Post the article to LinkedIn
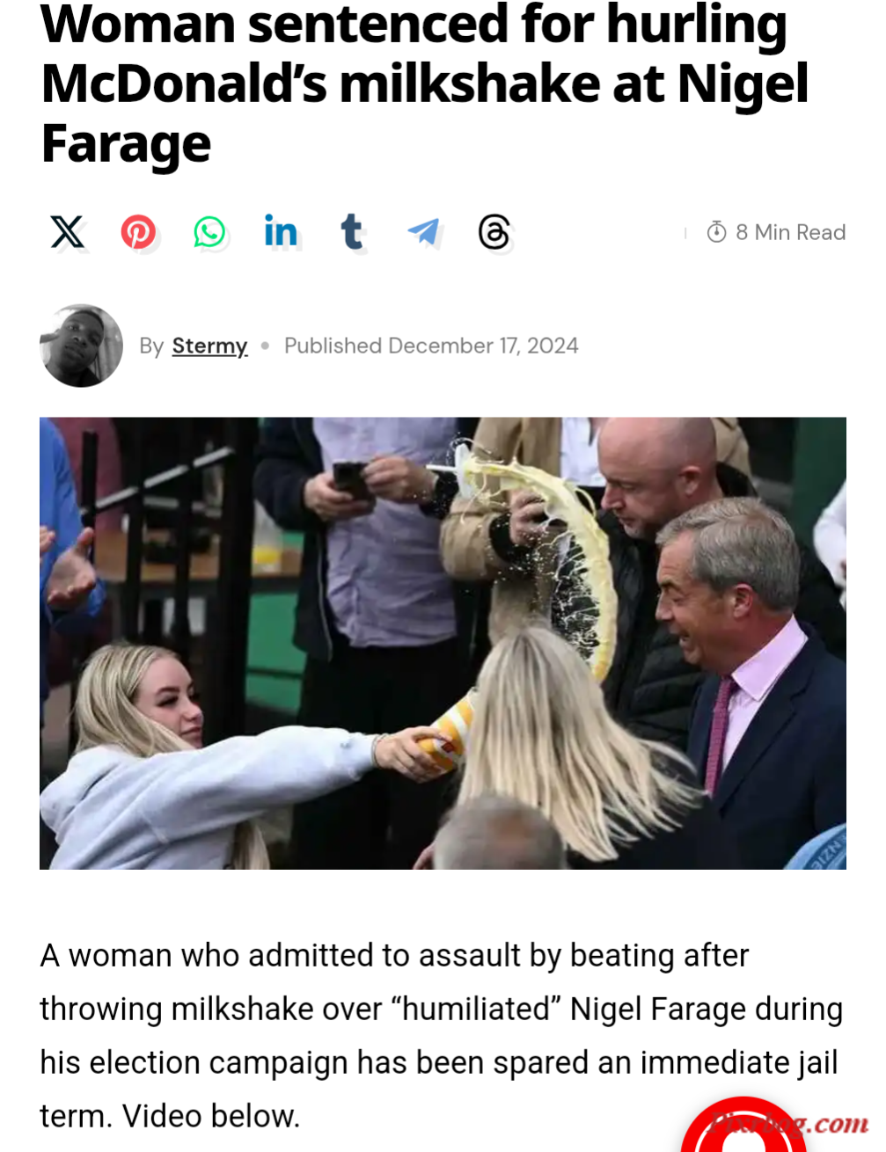 click(281, 232)
